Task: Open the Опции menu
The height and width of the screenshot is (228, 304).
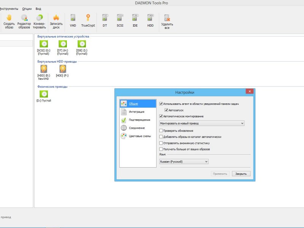Action: coord(27,9)
